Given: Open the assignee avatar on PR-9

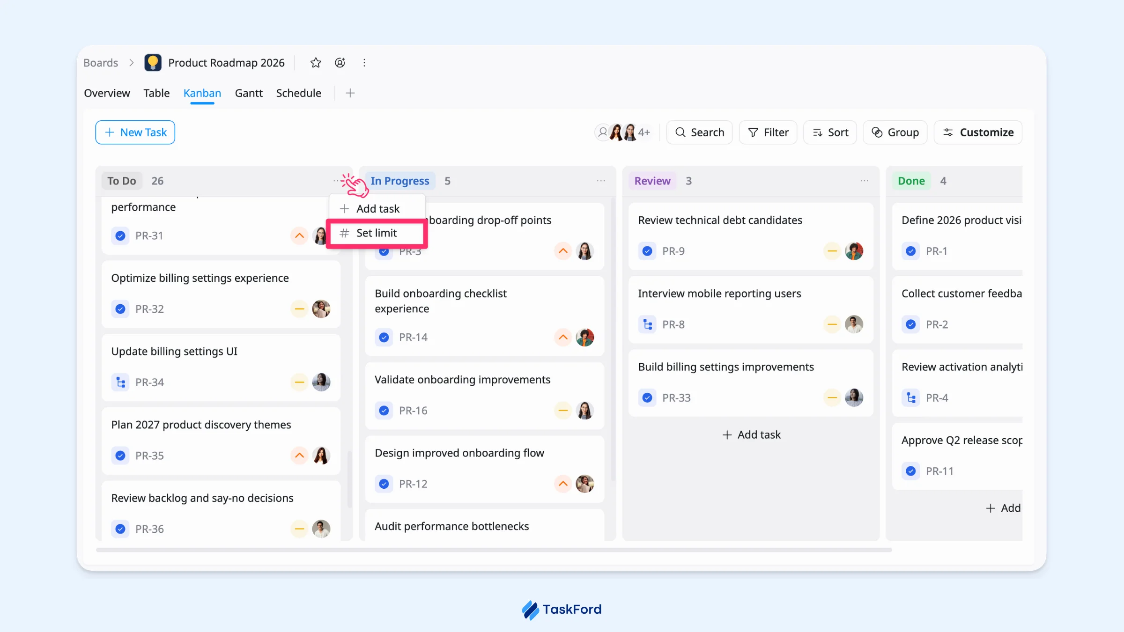Looking at the screenshot, I should click(x=854, y=251).
